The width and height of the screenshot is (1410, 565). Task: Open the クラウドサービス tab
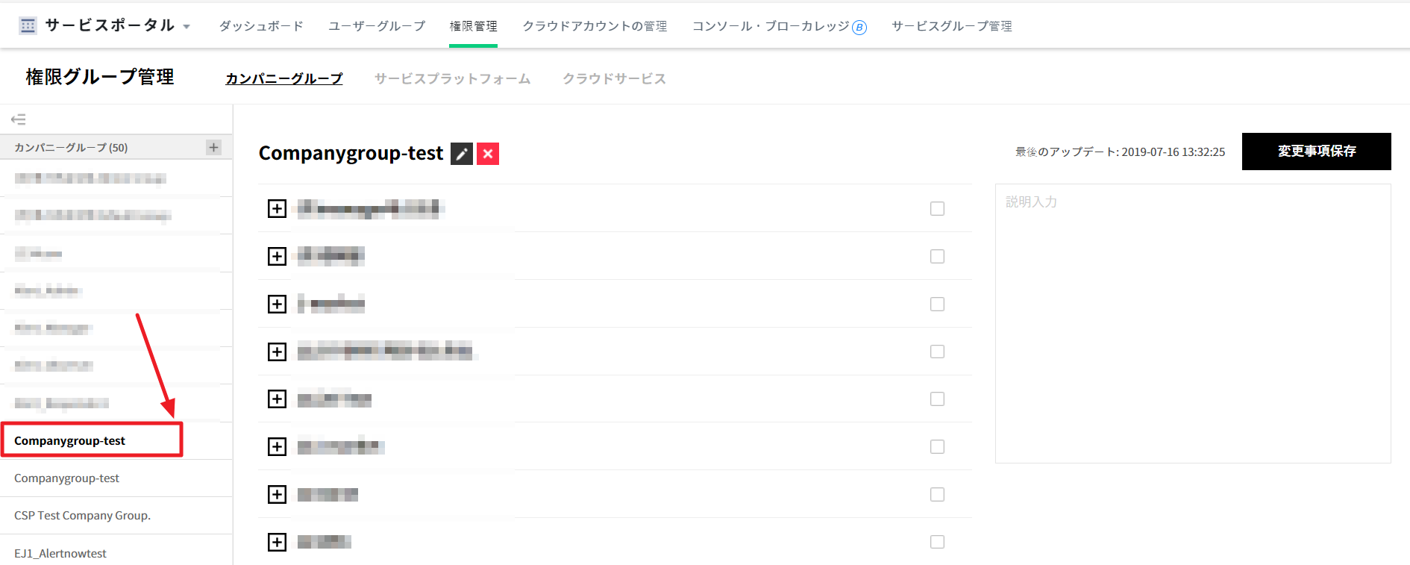point(614,79)
